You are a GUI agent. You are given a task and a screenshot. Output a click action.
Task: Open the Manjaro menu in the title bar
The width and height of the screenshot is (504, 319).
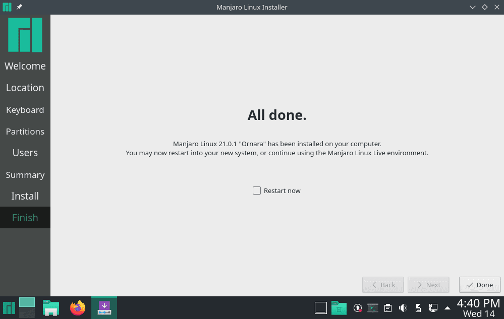[x=7, y=7]
